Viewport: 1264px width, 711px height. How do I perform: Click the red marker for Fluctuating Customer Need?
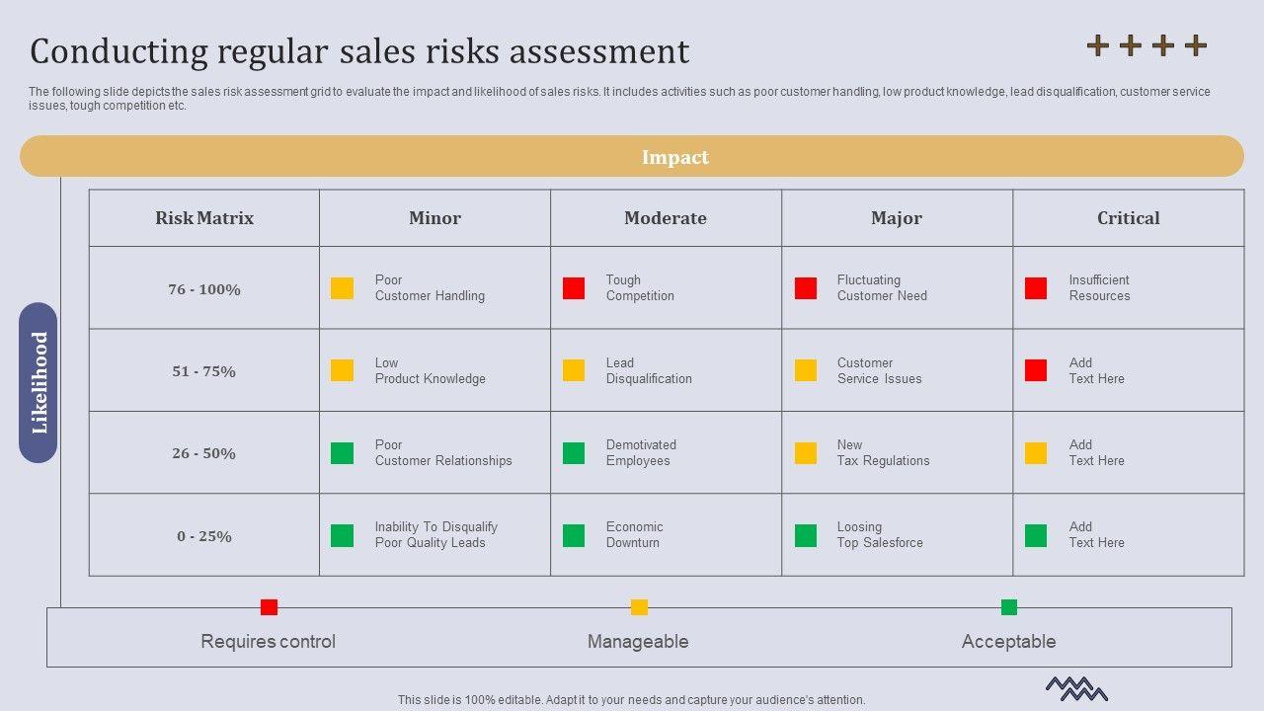click(806, 288)
